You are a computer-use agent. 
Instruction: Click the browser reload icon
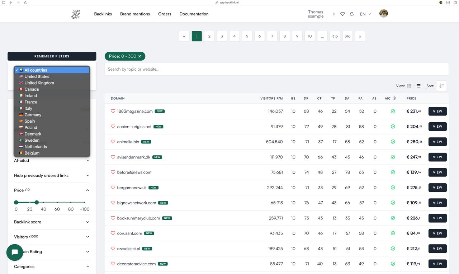25,3
